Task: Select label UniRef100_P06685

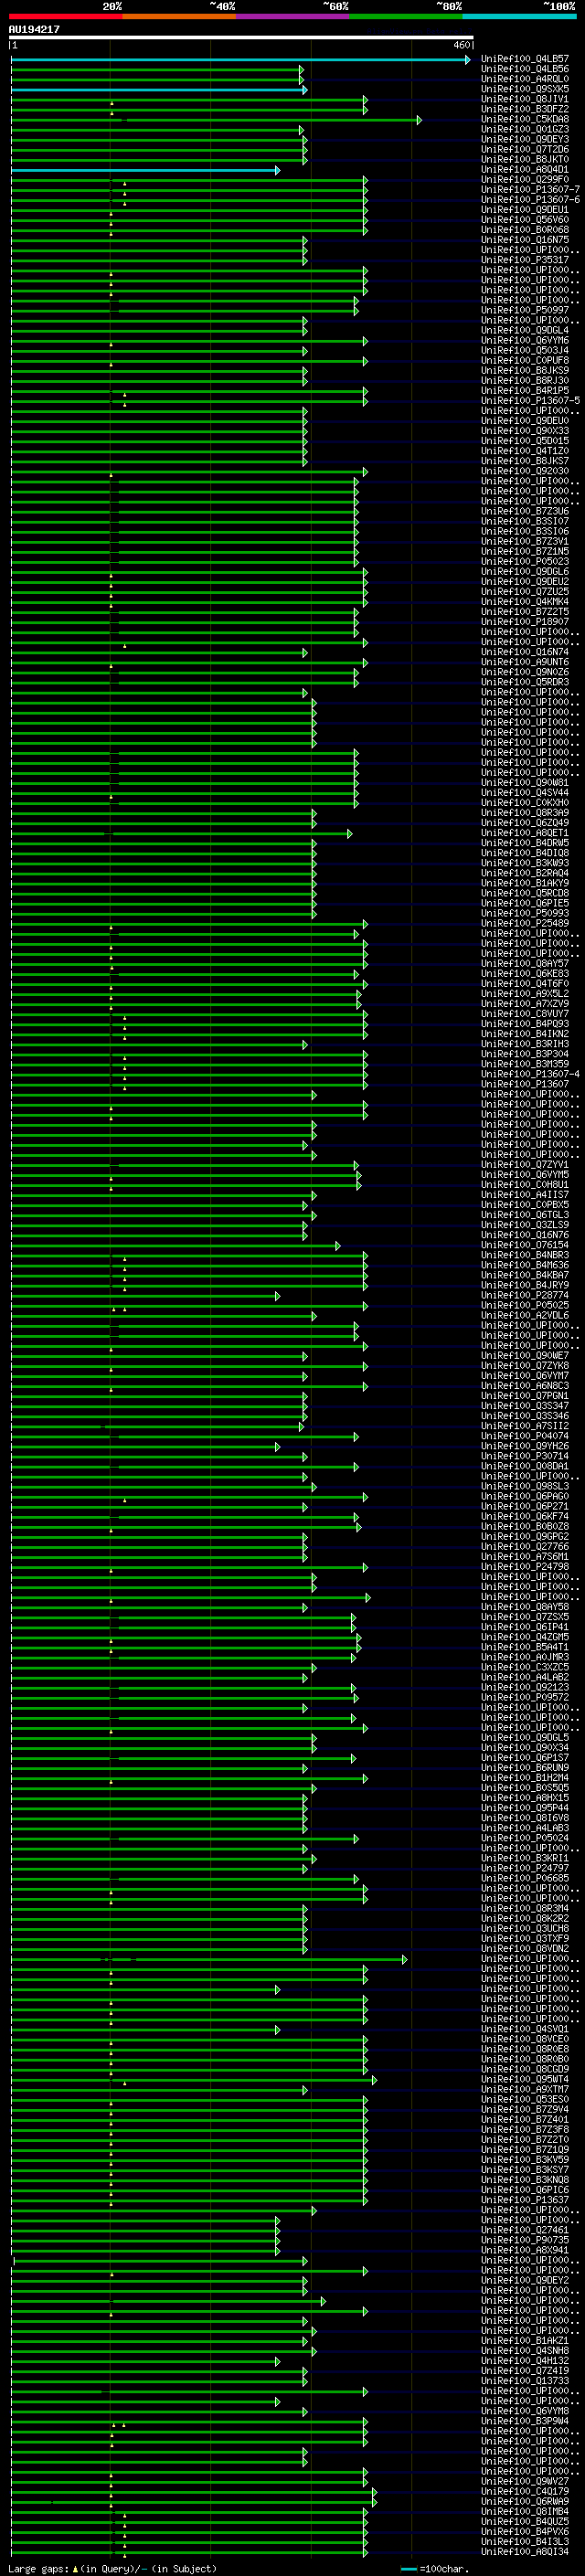Action: (x=525, y=1878)
